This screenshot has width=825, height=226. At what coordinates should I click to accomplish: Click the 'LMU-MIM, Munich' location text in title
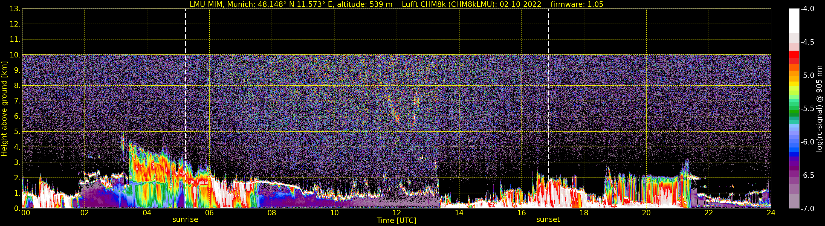click(222, 4)
